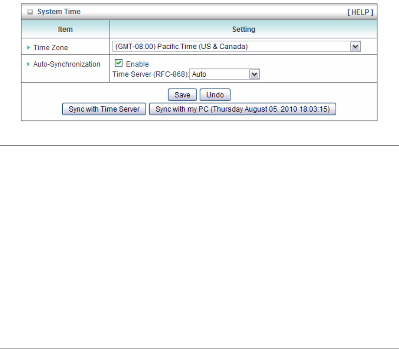The width and height of the screenshot is (399, 349).
Task: Select the Setting column header
Action: 244,29
